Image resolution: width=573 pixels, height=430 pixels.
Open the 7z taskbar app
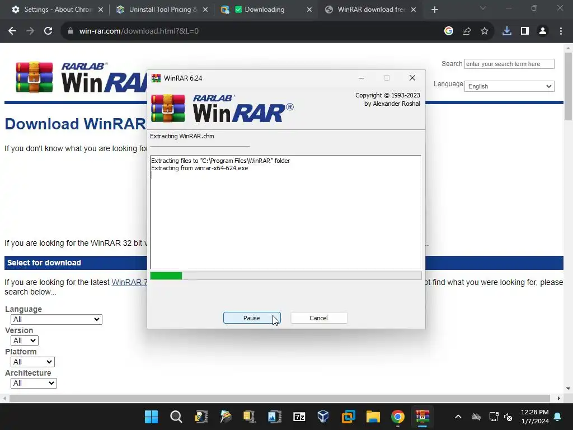299,417
